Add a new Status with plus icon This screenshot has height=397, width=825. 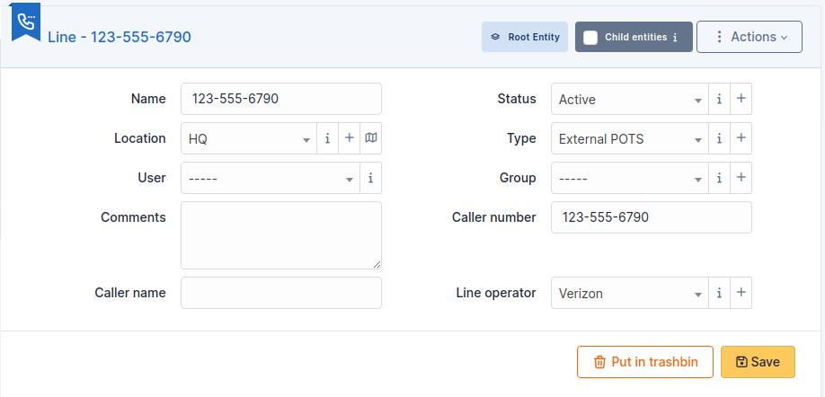click(x=741, y=99)
